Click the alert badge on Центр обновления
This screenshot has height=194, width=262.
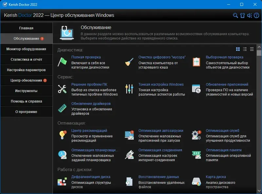pos(45,80)
